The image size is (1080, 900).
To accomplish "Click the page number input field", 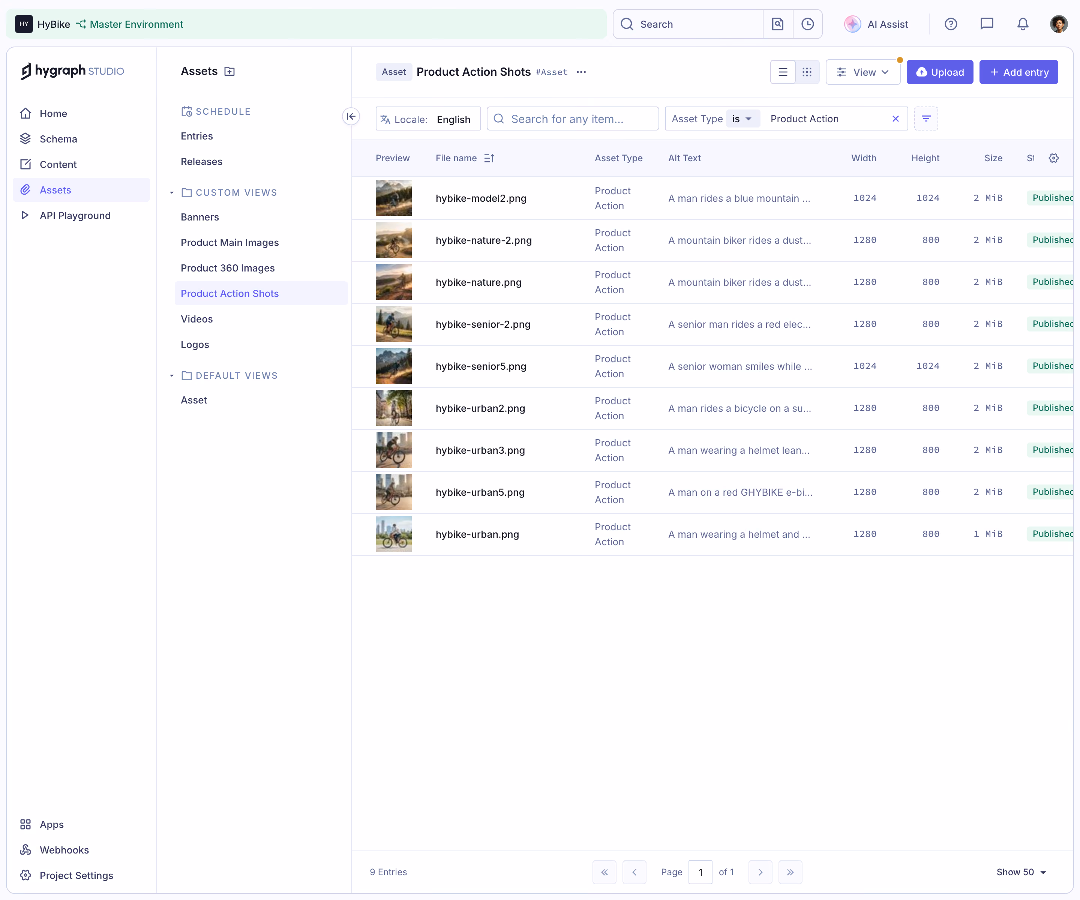I will [700, 872].
